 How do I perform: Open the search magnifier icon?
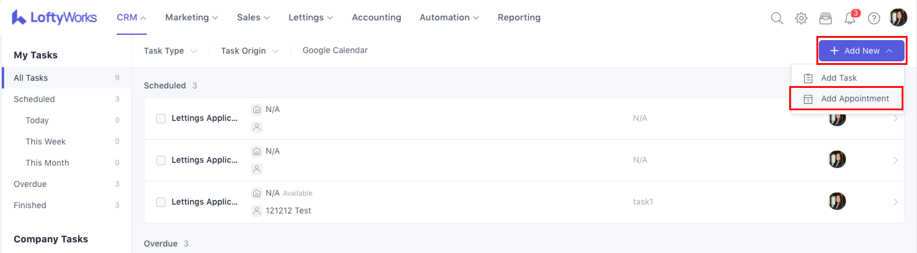tap(777, 18)
